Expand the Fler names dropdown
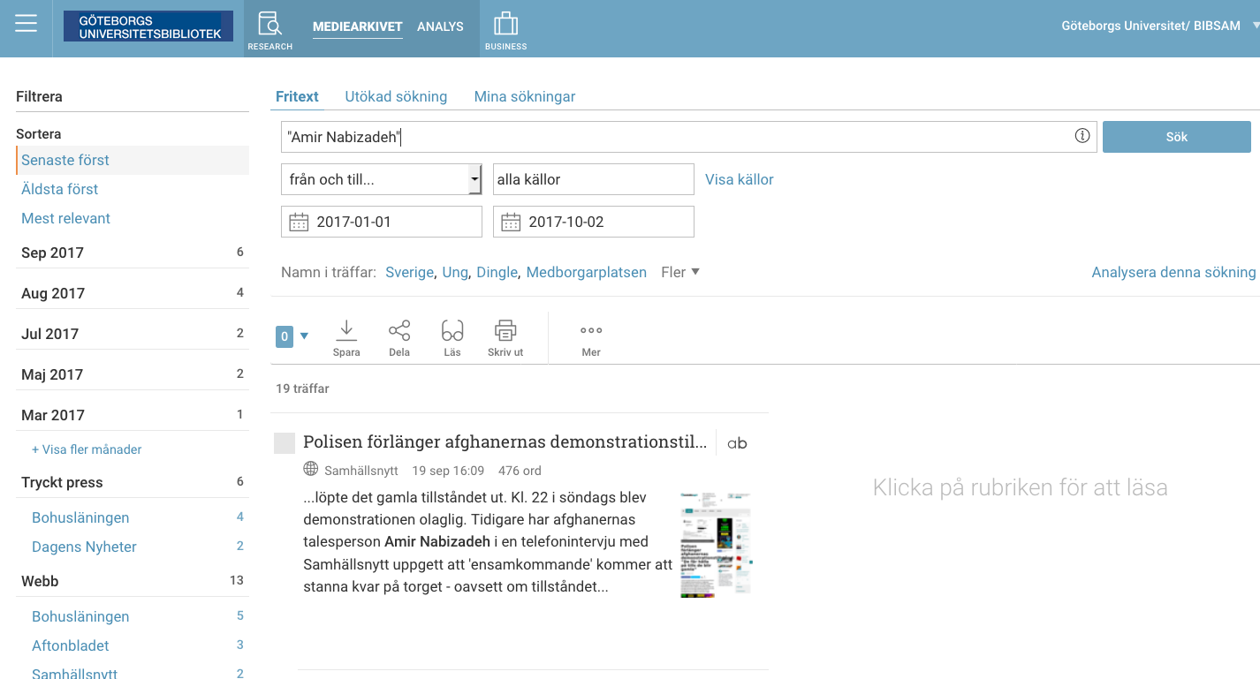1260x679 pixels. [680, 272]
